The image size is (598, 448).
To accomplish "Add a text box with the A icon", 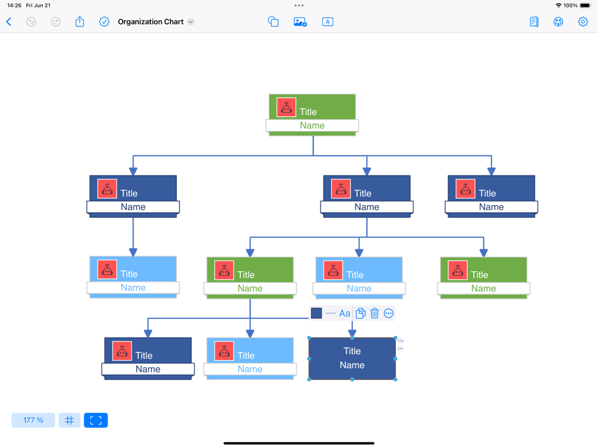I will (327, 22).
